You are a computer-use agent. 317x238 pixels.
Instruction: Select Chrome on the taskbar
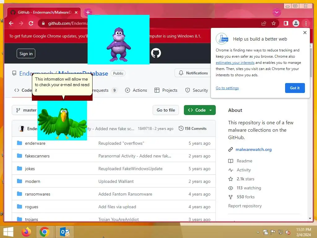coord(45,232)
